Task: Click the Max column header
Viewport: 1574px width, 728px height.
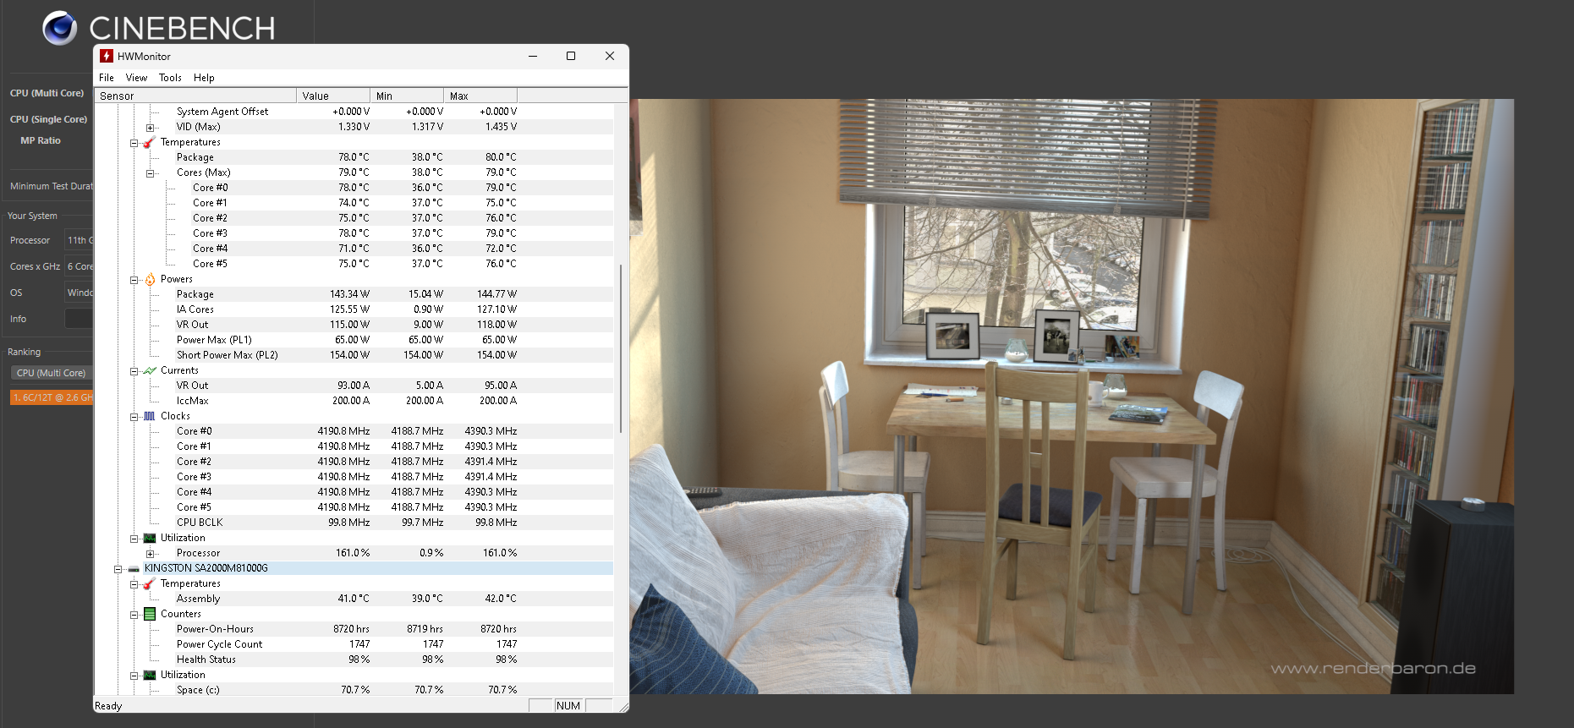Action: (480, 96)
